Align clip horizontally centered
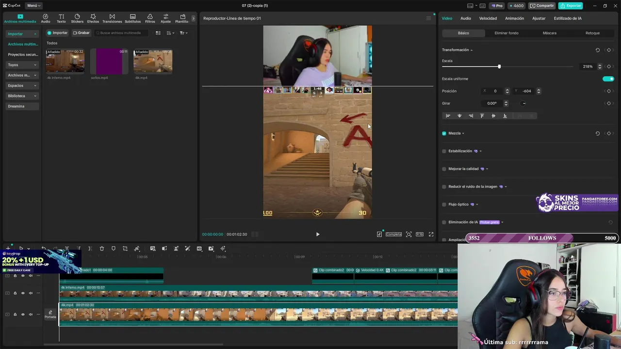 [x=459, y=116]
